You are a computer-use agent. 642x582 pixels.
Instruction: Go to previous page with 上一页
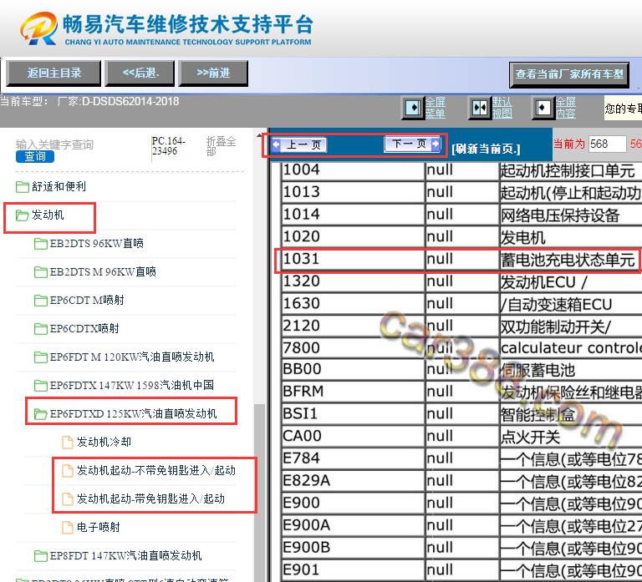(x=299, y=144)
